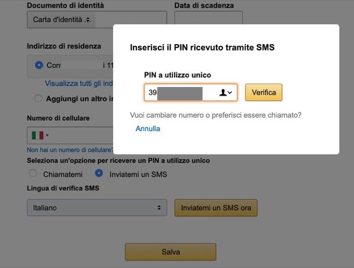Click the 'Salva' button
Image resolution: width=354 pixels, height=268 pixels.
click(171, 252)
